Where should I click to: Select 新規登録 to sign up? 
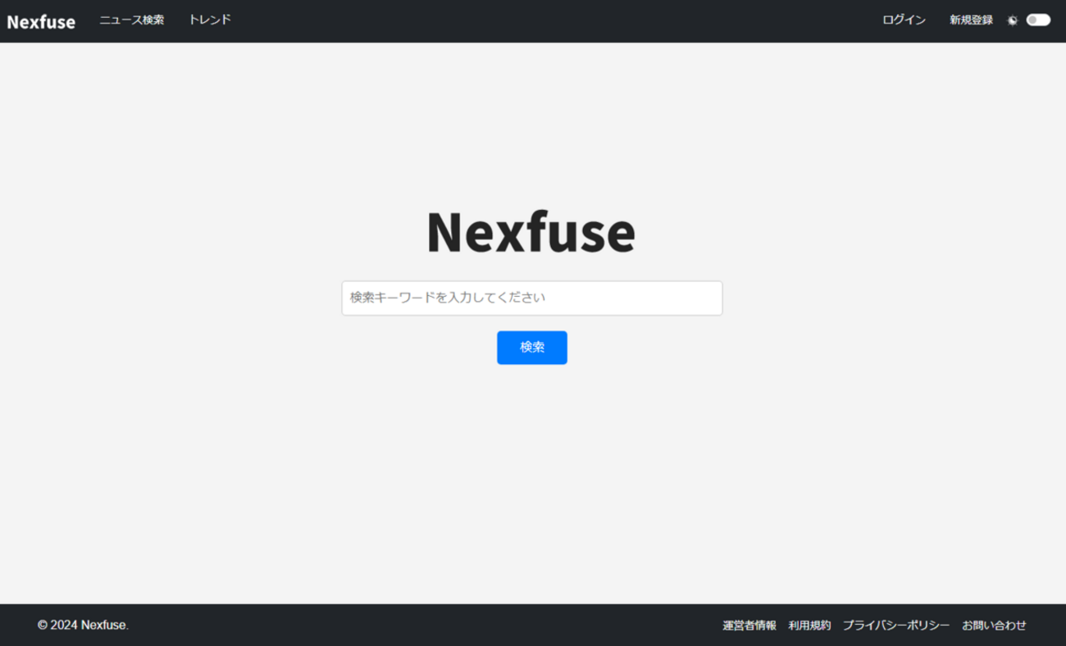(971, 20)
